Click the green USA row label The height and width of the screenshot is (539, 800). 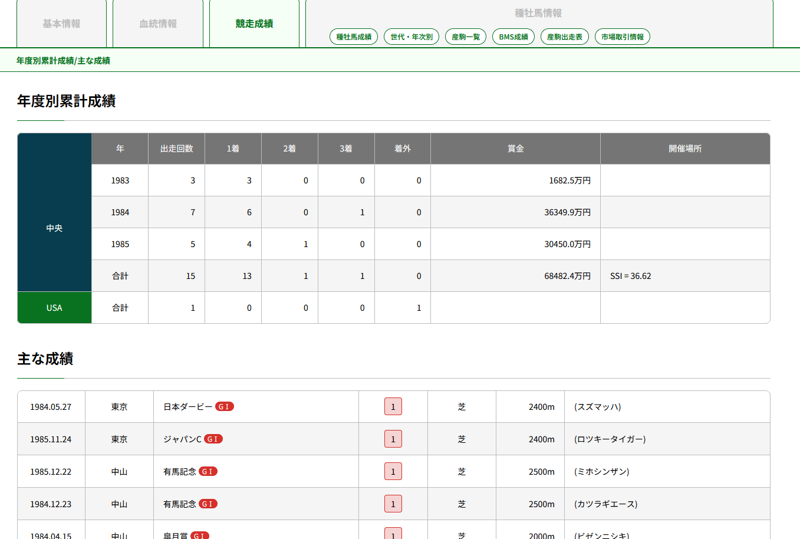(x=54, y=308)
